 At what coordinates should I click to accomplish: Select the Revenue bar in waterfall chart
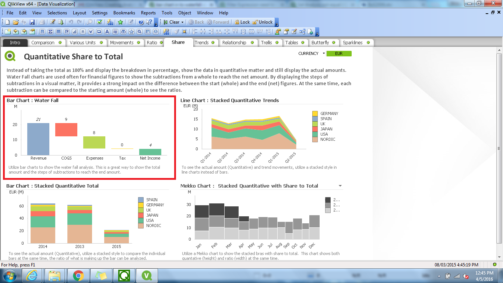38,139
